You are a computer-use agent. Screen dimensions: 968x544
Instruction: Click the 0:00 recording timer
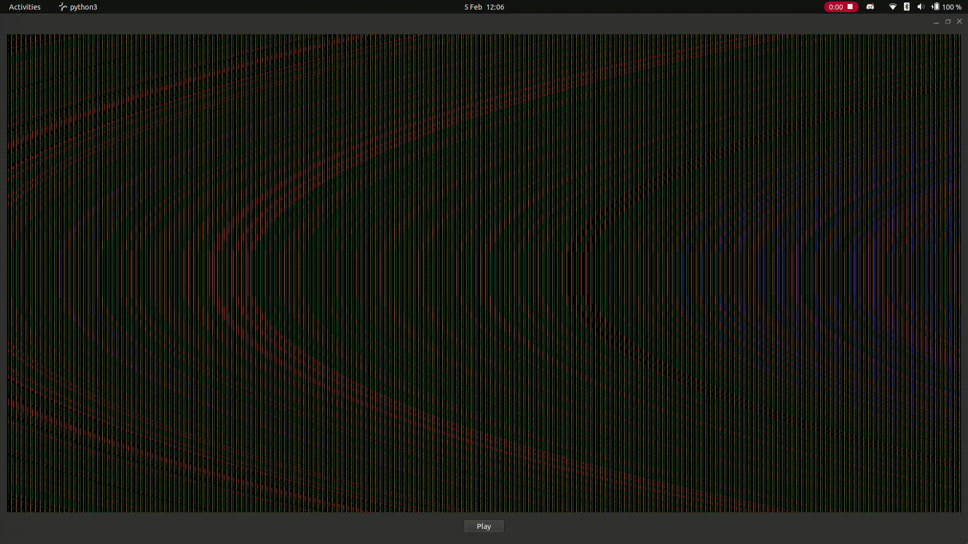point(835,7)
